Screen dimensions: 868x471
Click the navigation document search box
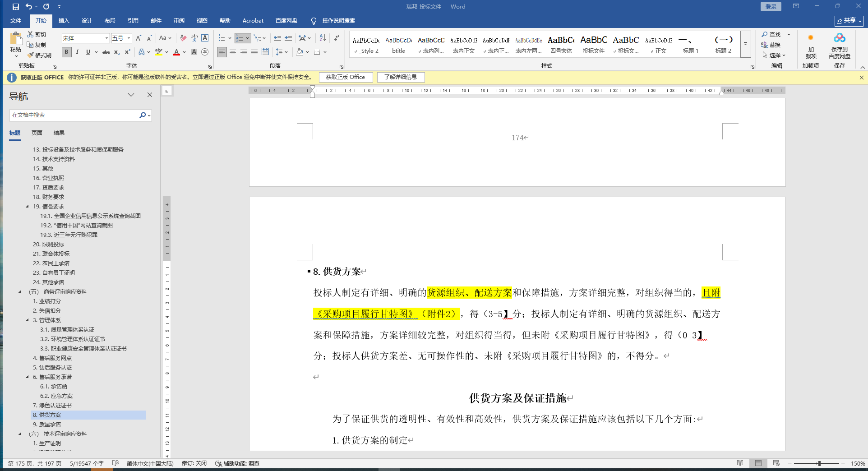click(74, 115)
